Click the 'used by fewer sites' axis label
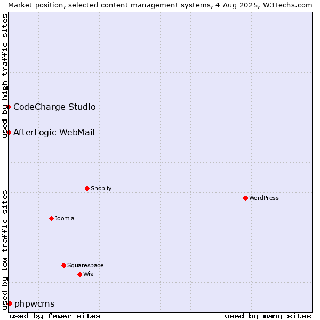 (55, 316)
